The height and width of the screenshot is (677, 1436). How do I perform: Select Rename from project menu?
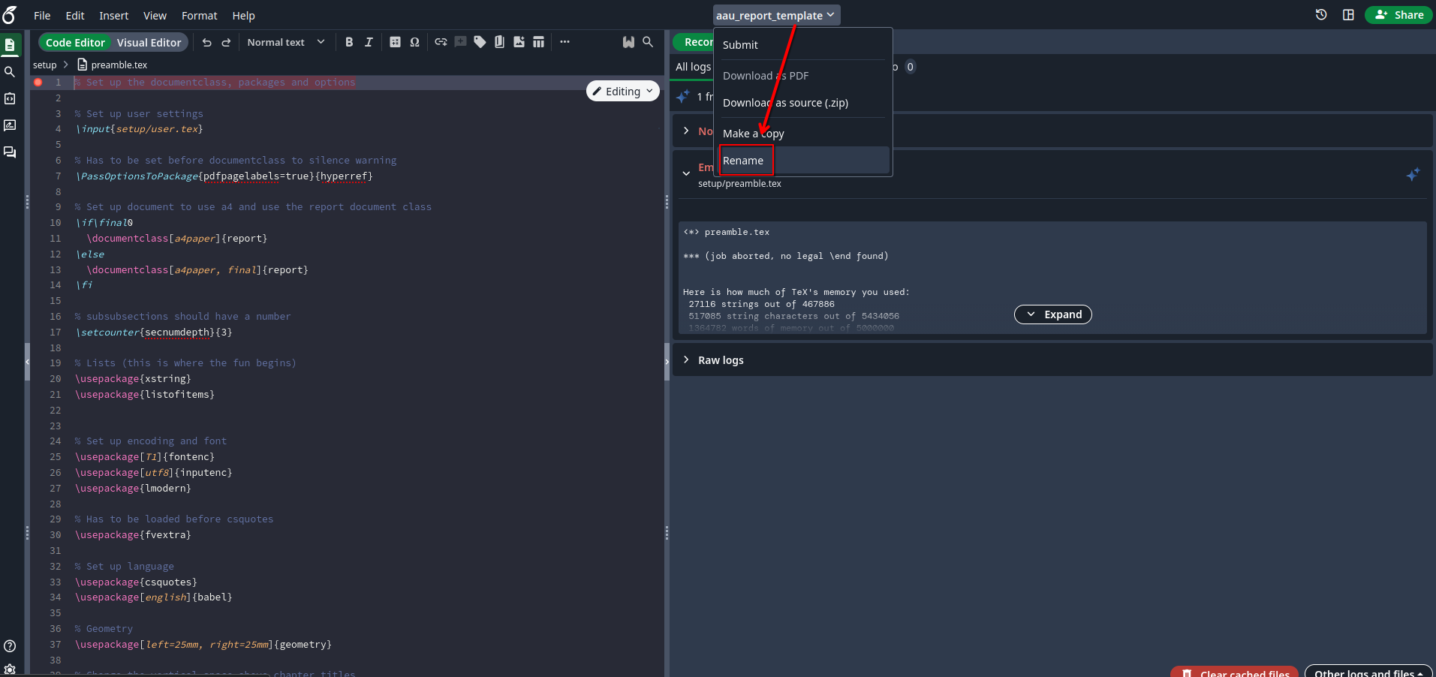802,161
